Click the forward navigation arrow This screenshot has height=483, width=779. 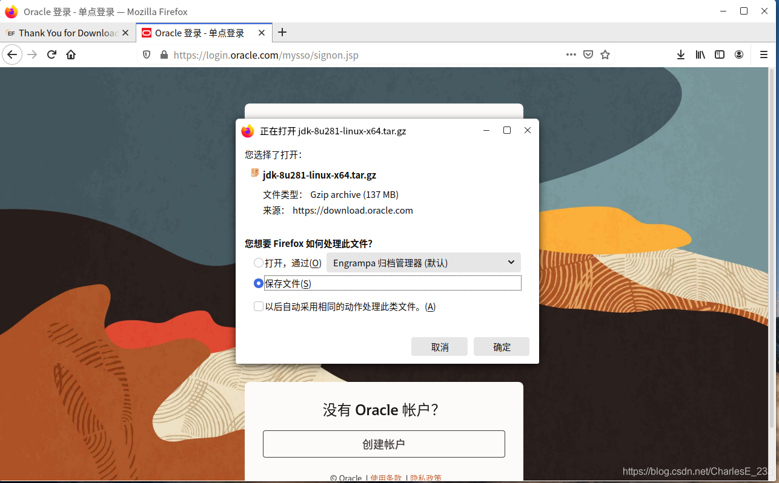(x=32, y=54)
